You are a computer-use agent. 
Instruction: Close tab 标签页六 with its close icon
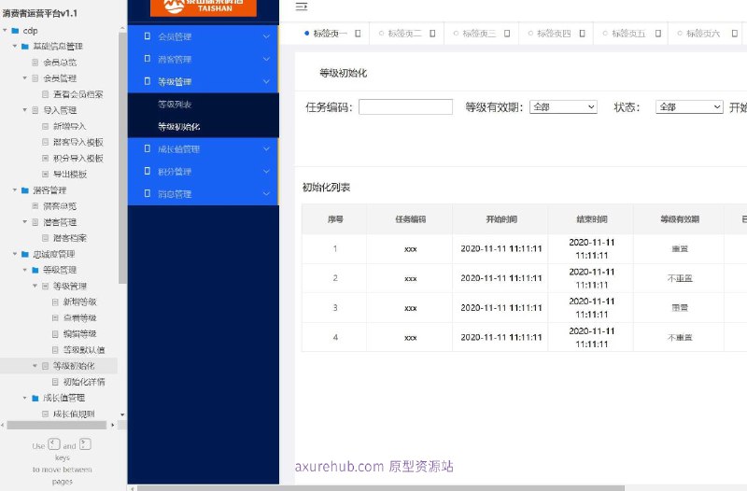[x=735, y=34]
